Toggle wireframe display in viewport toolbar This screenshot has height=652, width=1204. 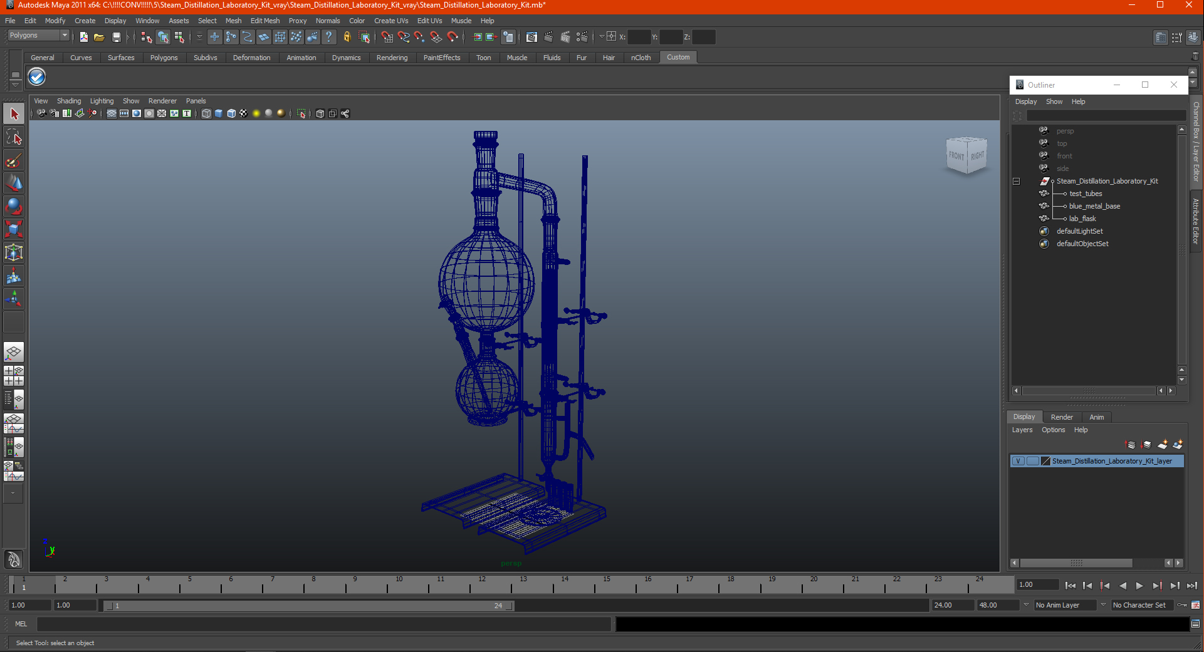tap(206, 113)
